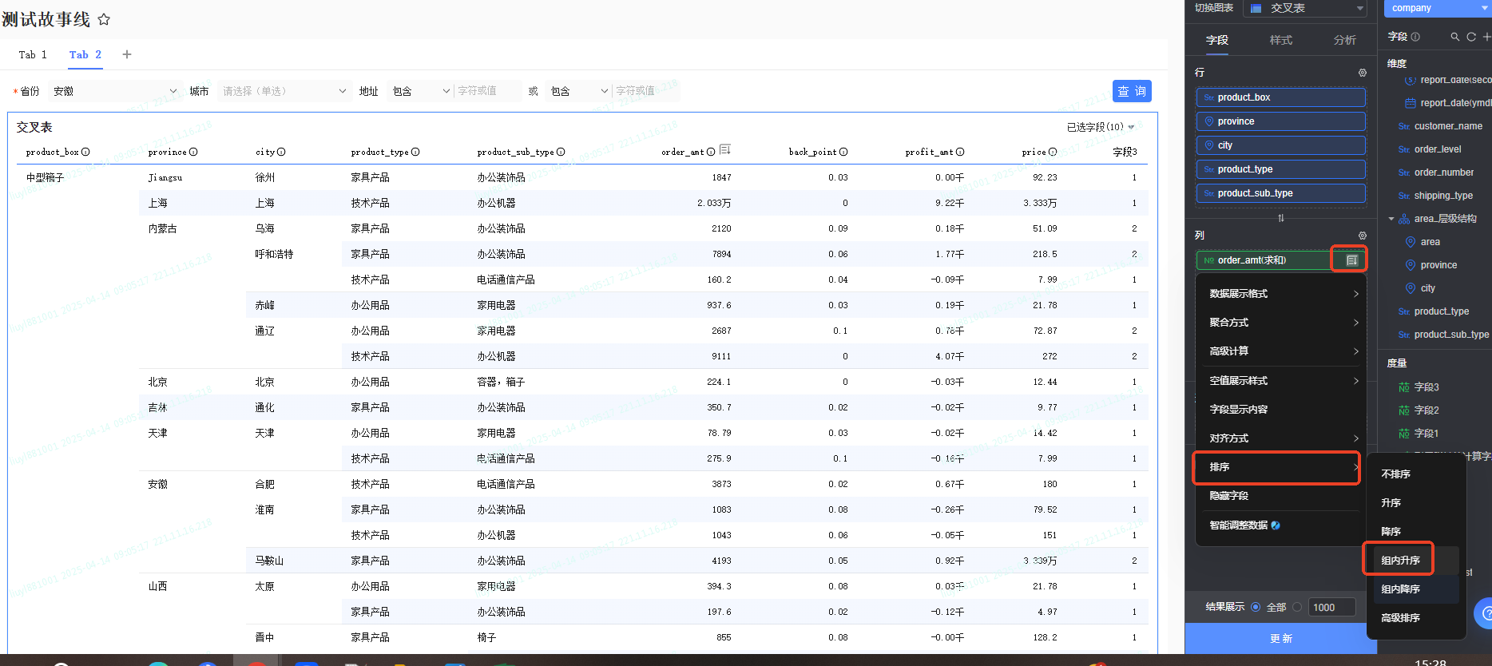Select the limited-rows radio button before 1000

click(x=1297, y=607)
